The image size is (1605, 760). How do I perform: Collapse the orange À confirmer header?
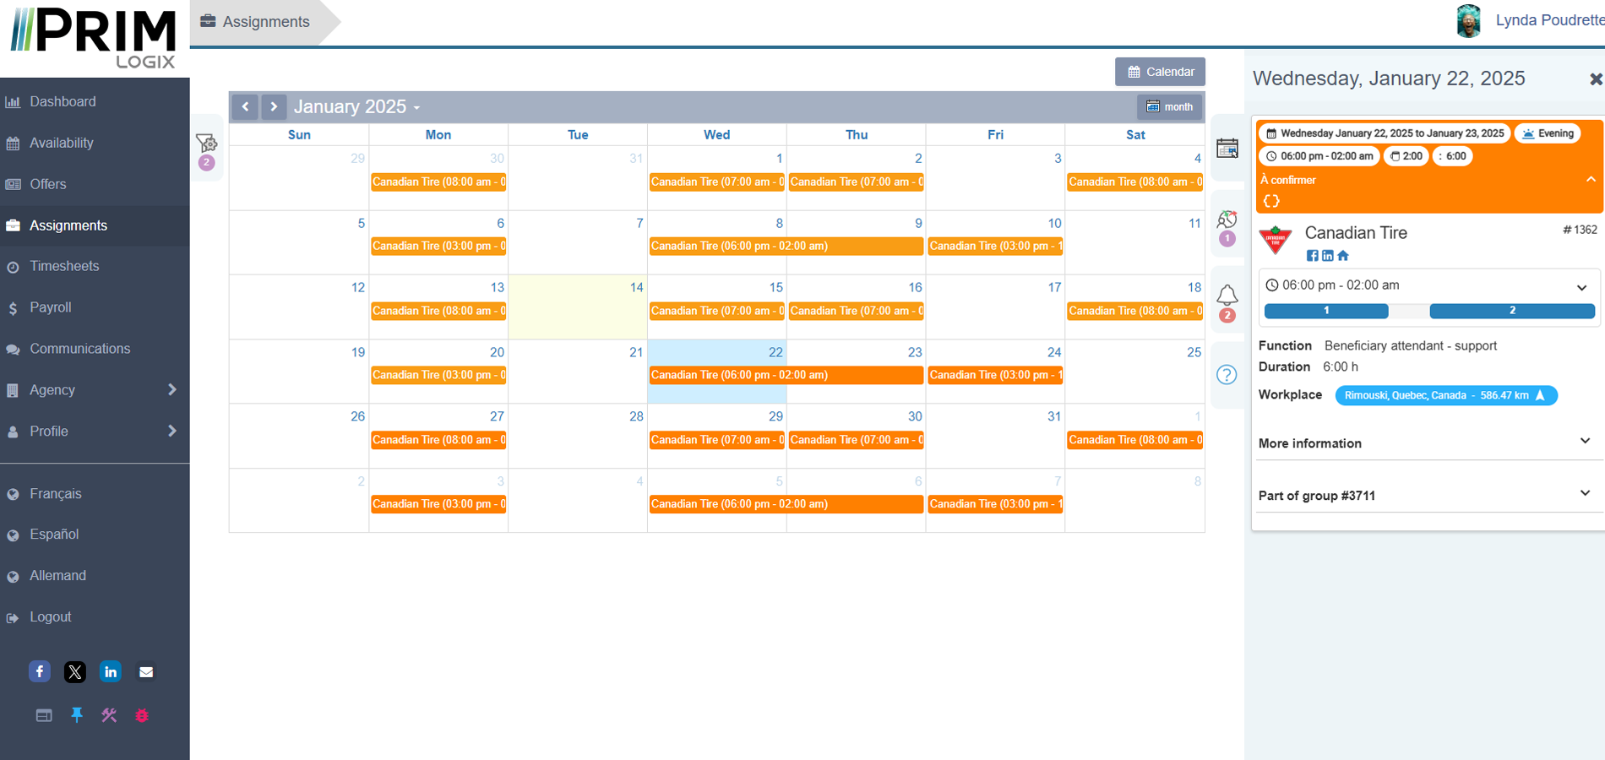tap(1591, 180)
